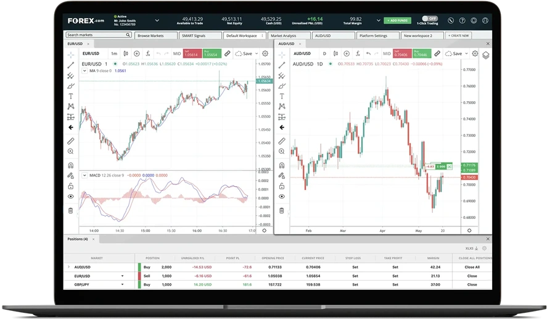This screenshot has height=322, width=555.
Task: Toggle stay in drawing mode in EUR/USD chart
Action: tap(71, 176)
